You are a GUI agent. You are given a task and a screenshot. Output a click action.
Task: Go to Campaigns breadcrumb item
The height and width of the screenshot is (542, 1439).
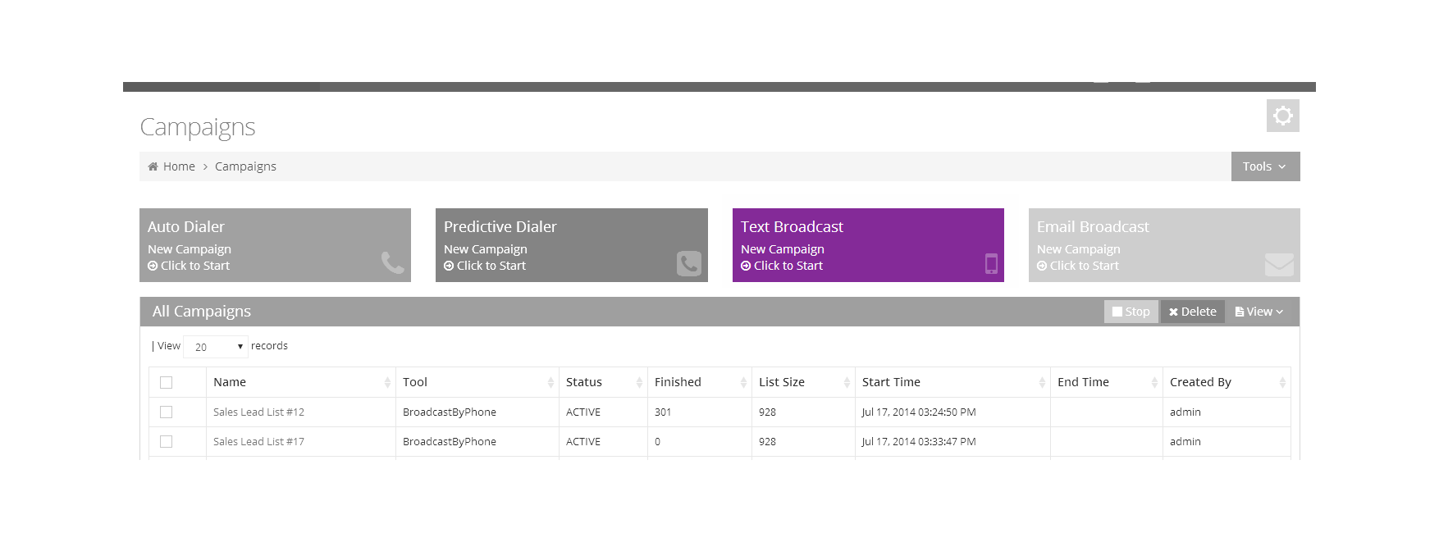pos(245,166)
